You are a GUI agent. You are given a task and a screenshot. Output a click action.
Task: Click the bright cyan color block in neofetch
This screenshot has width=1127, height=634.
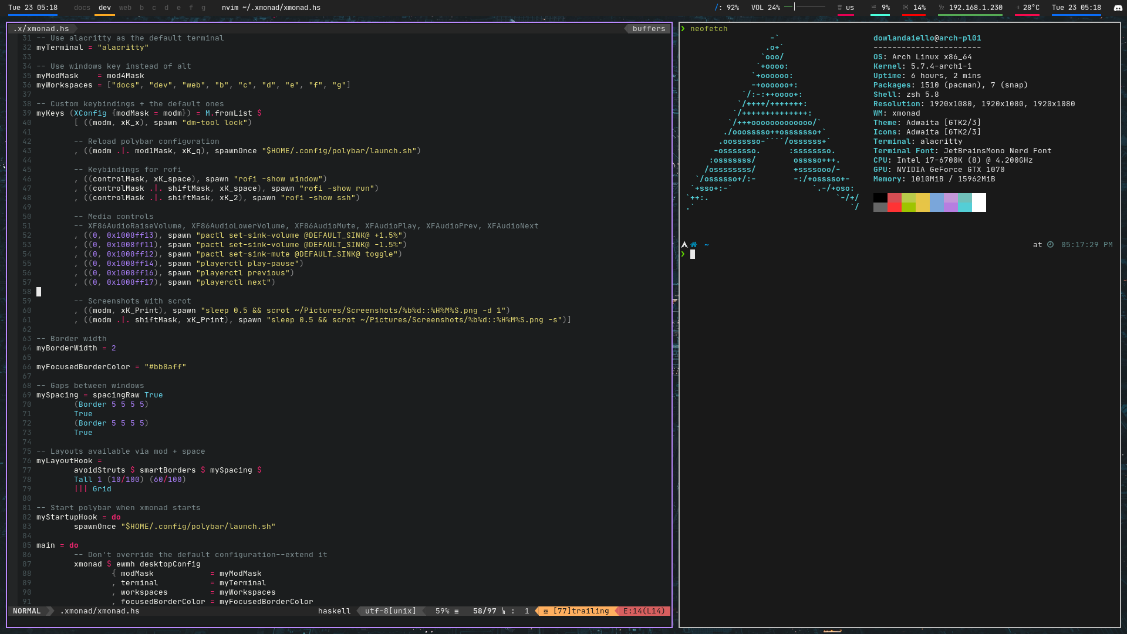tap(964, 207)
